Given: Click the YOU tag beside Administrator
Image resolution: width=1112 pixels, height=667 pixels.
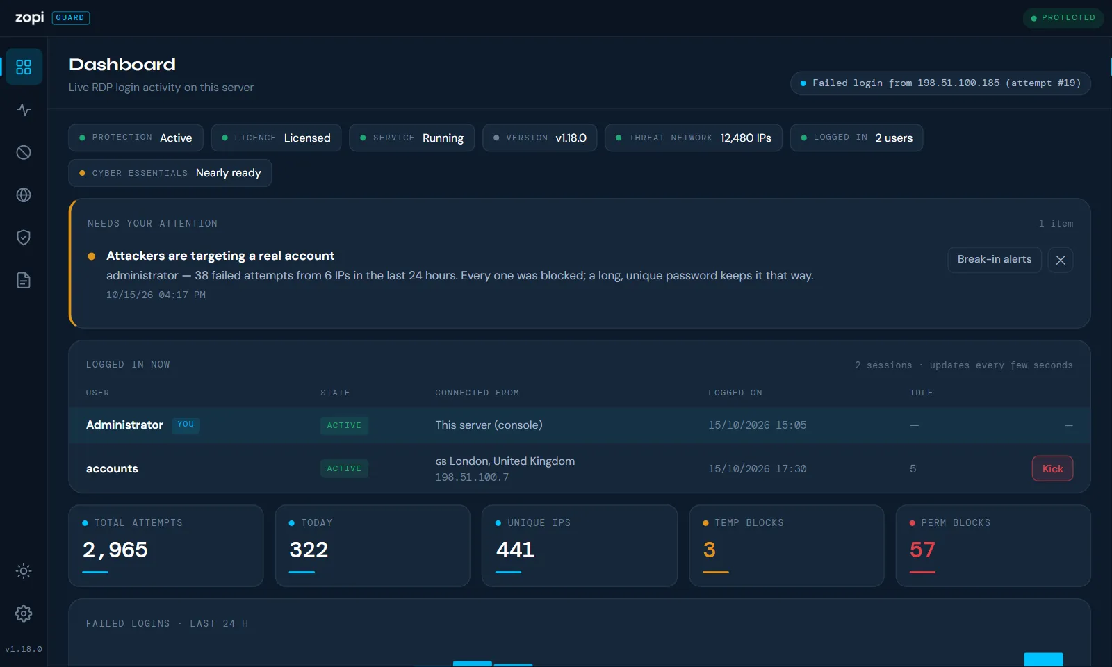Looking at the screenshot, I should click(x=186, y=425).
